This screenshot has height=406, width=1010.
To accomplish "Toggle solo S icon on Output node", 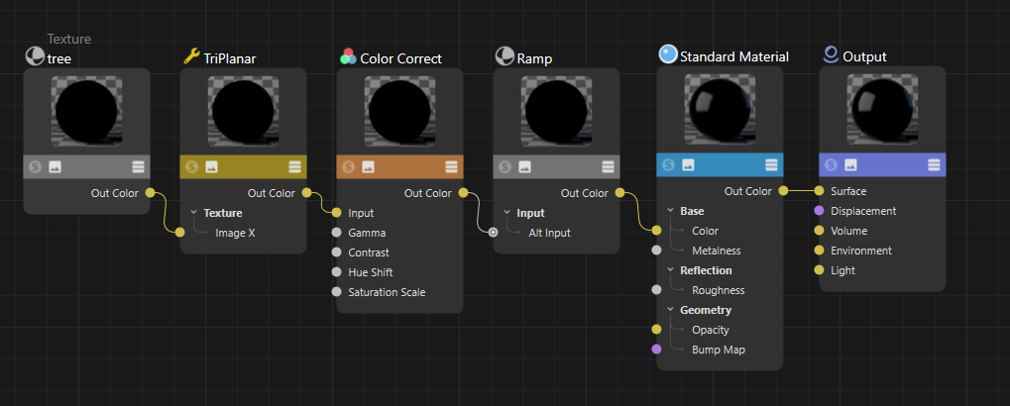I will (x=831, y=164).
